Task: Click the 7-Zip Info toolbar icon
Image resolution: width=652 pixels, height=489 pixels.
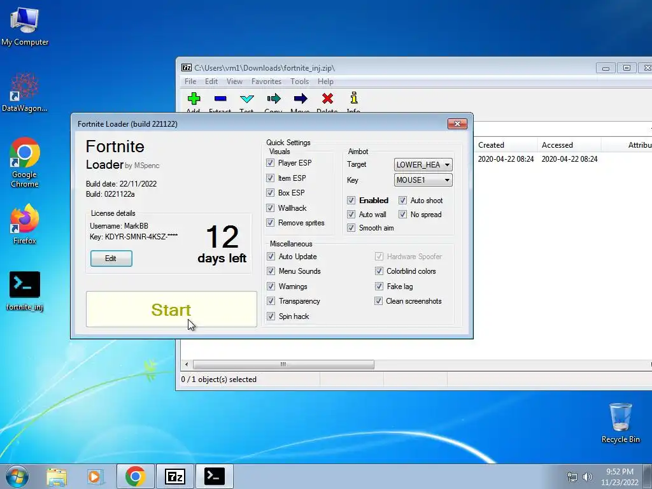Action: [x=354, y=98]
